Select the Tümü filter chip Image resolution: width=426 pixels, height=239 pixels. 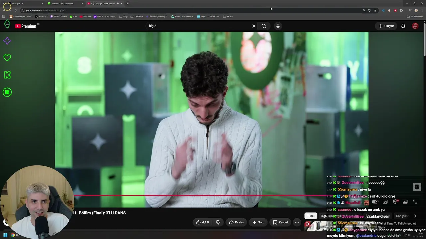point(311,216)
